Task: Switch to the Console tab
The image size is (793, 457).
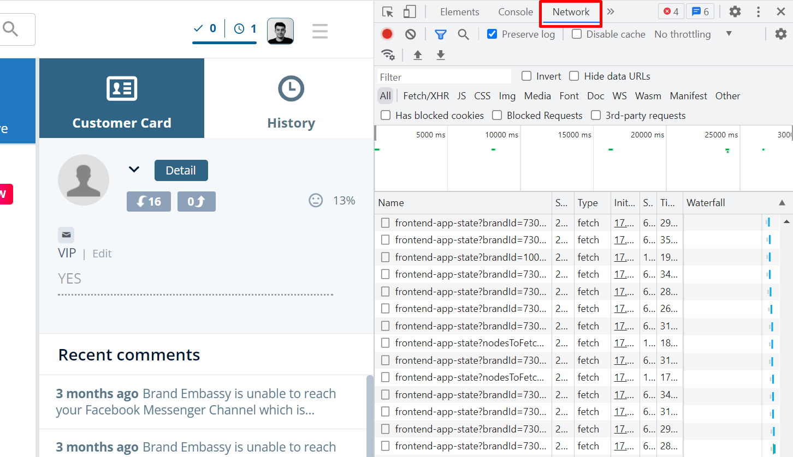Action: (x=516, y=12)
